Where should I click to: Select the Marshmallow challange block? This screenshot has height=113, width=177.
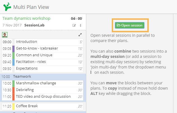pyautogui.click(x=43, y=83)
